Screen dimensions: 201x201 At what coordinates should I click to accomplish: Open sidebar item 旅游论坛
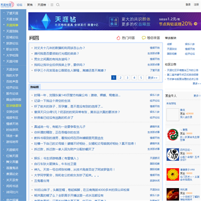coord(12,44)
